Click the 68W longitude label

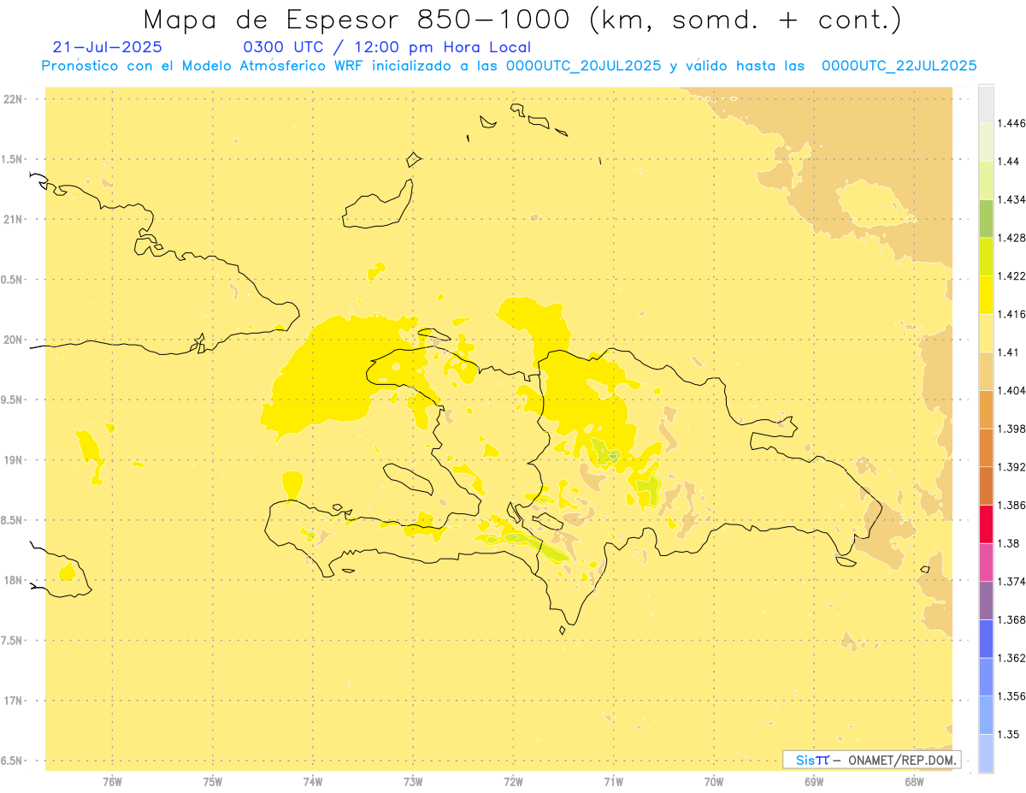click(x=914, y=781)
